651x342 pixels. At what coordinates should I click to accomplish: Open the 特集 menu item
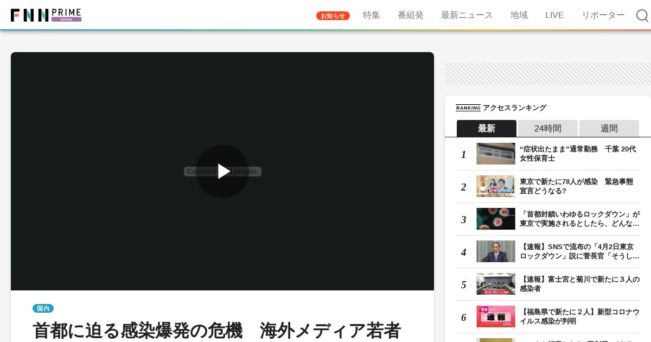372,15
